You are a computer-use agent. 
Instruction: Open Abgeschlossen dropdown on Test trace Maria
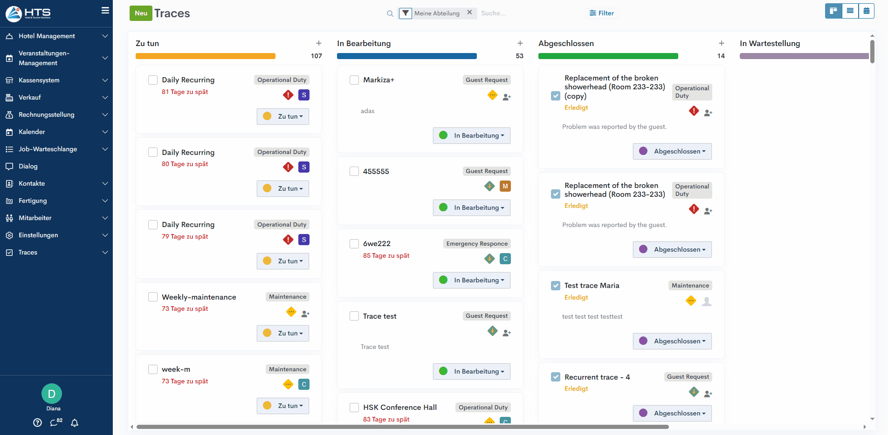point(672,341)
